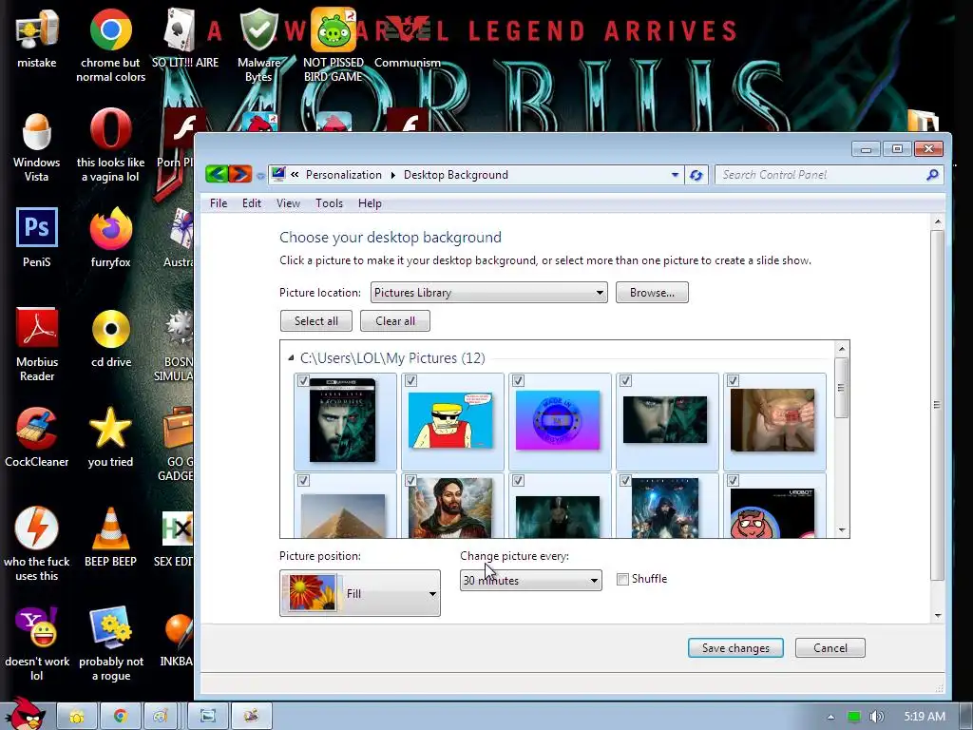Open Chrome from the taskbar
Viewport: 973px width, 730px height.
(121, 717)
